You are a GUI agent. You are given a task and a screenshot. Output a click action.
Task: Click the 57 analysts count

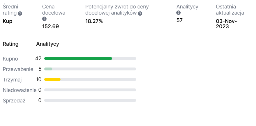(179, 20)
